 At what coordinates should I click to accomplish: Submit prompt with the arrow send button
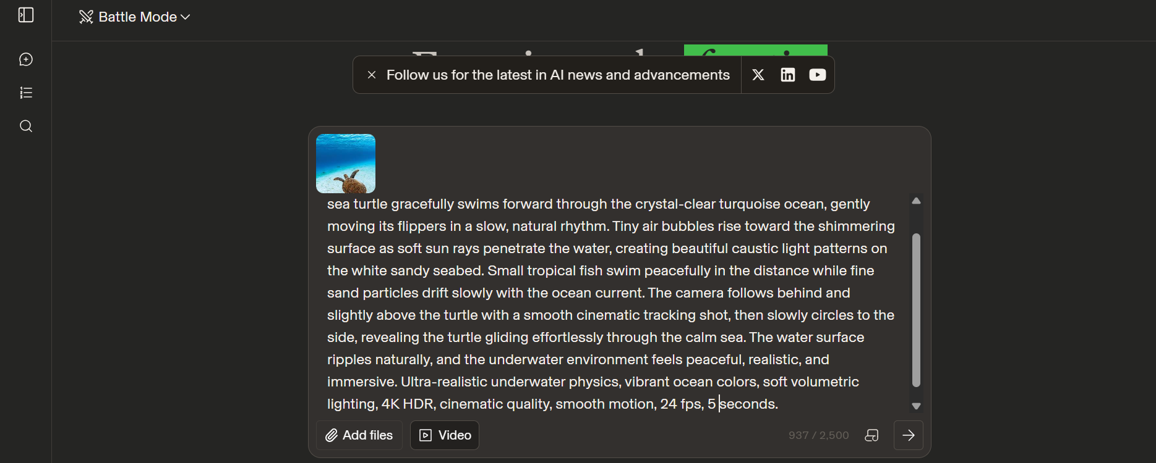tap(909, 435)
